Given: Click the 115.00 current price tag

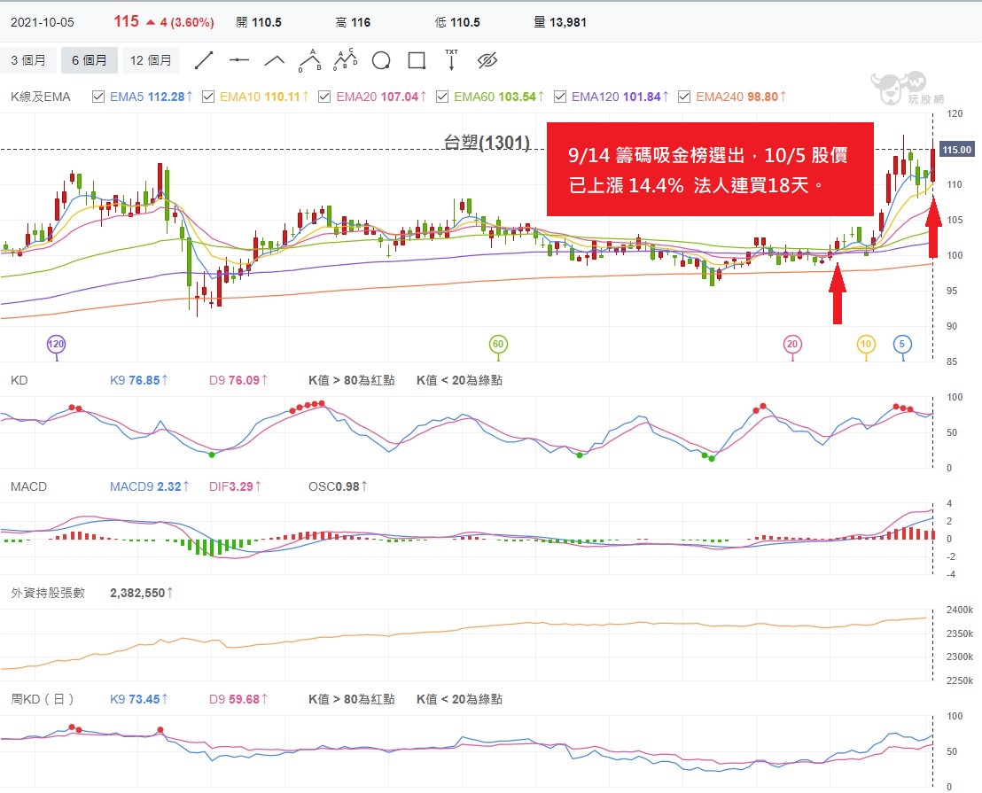Looking at the screenshot, I should pos(956,150).
